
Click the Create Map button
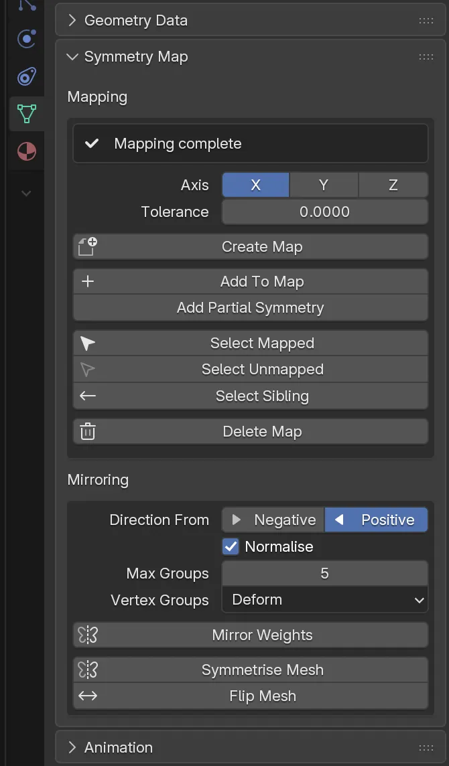pyautogui.click(x=251, y=246)
